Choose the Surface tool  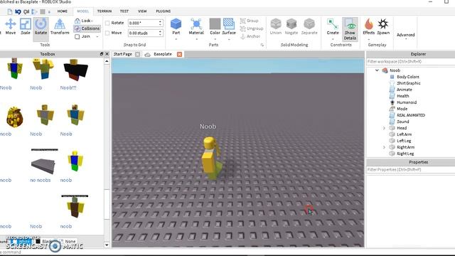pos(229,26)
